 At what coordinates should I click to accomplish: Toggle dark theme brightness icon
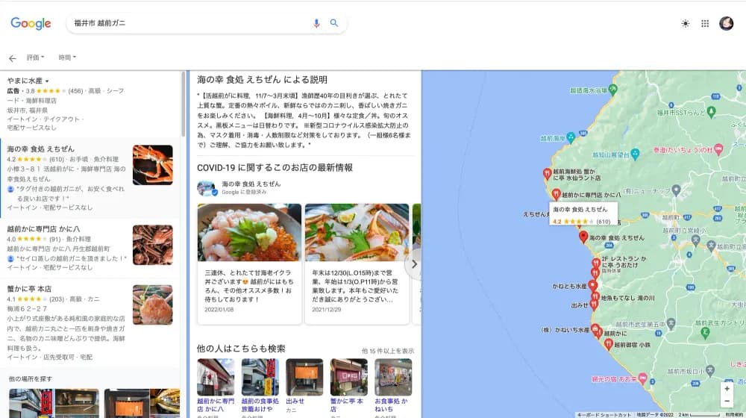[x=686, y=24]
